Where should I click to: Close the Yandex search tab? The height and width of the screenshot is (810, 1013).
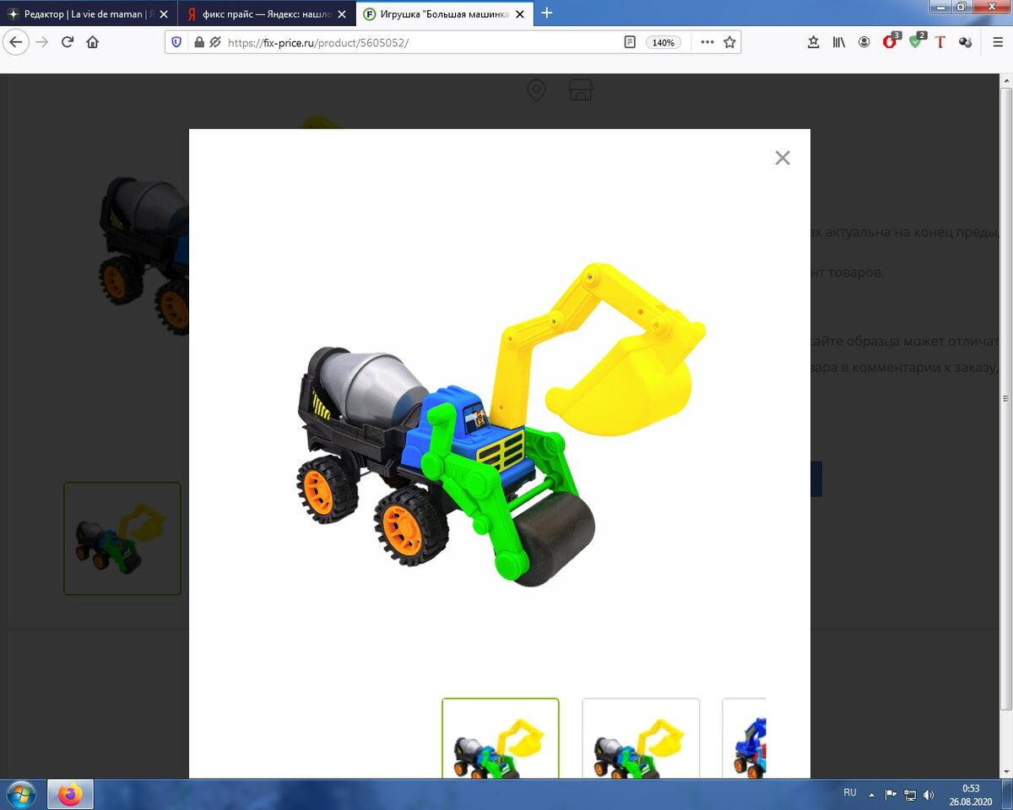pos(341,14)
